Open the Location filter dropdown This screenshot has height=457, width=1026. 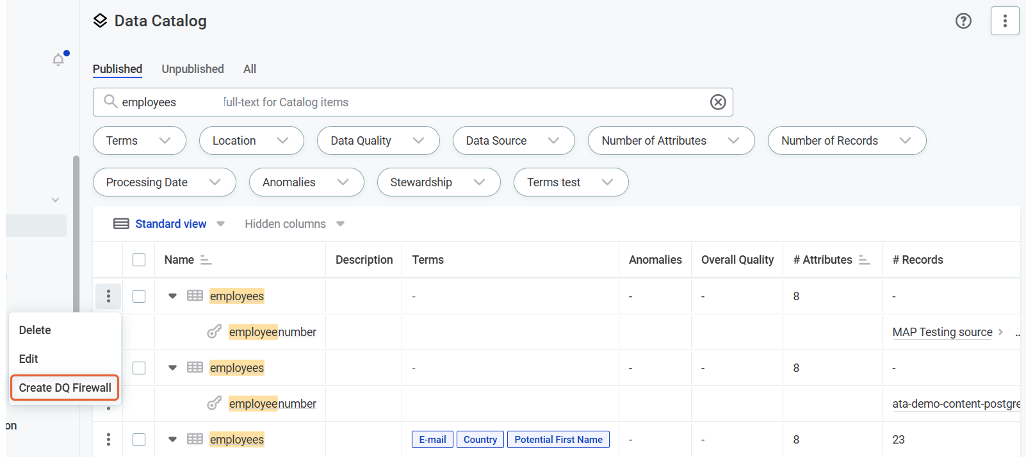tap(252, 141)
